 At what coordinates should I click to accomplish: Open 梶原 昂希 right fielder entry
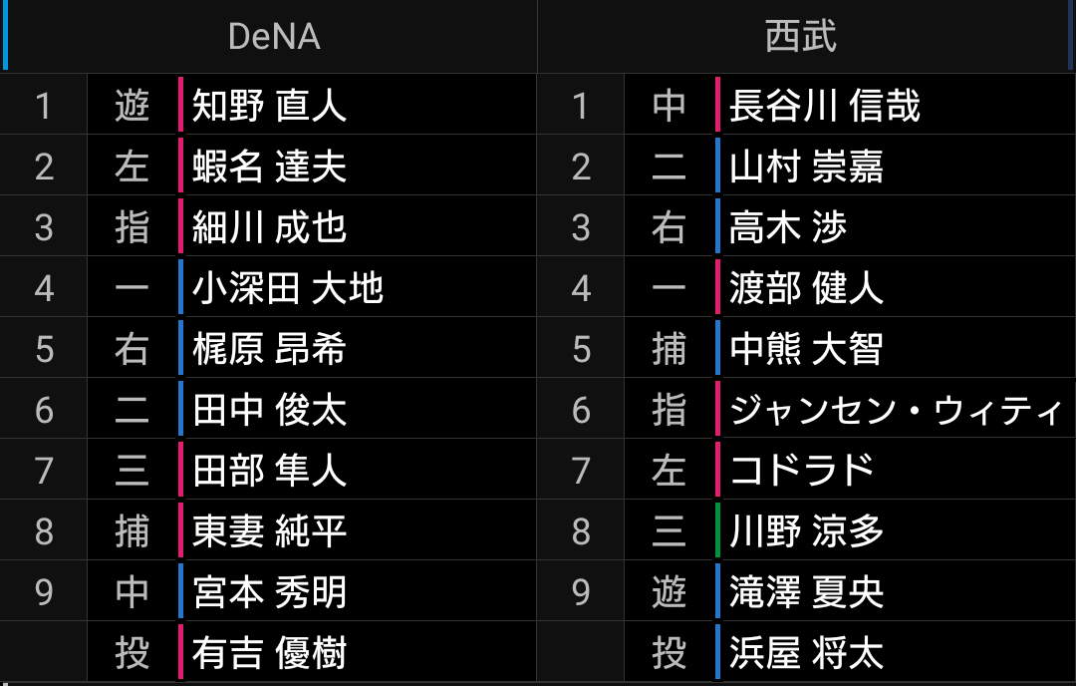click(269, 349)
